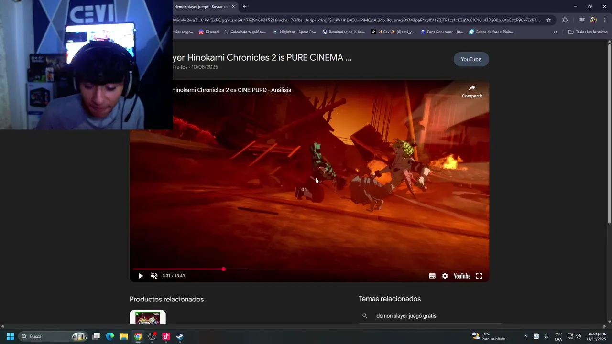Click the video title 'CINE PURO - Análisis'
The width and height of the screenshot is (612, 344).
(232, 90)
